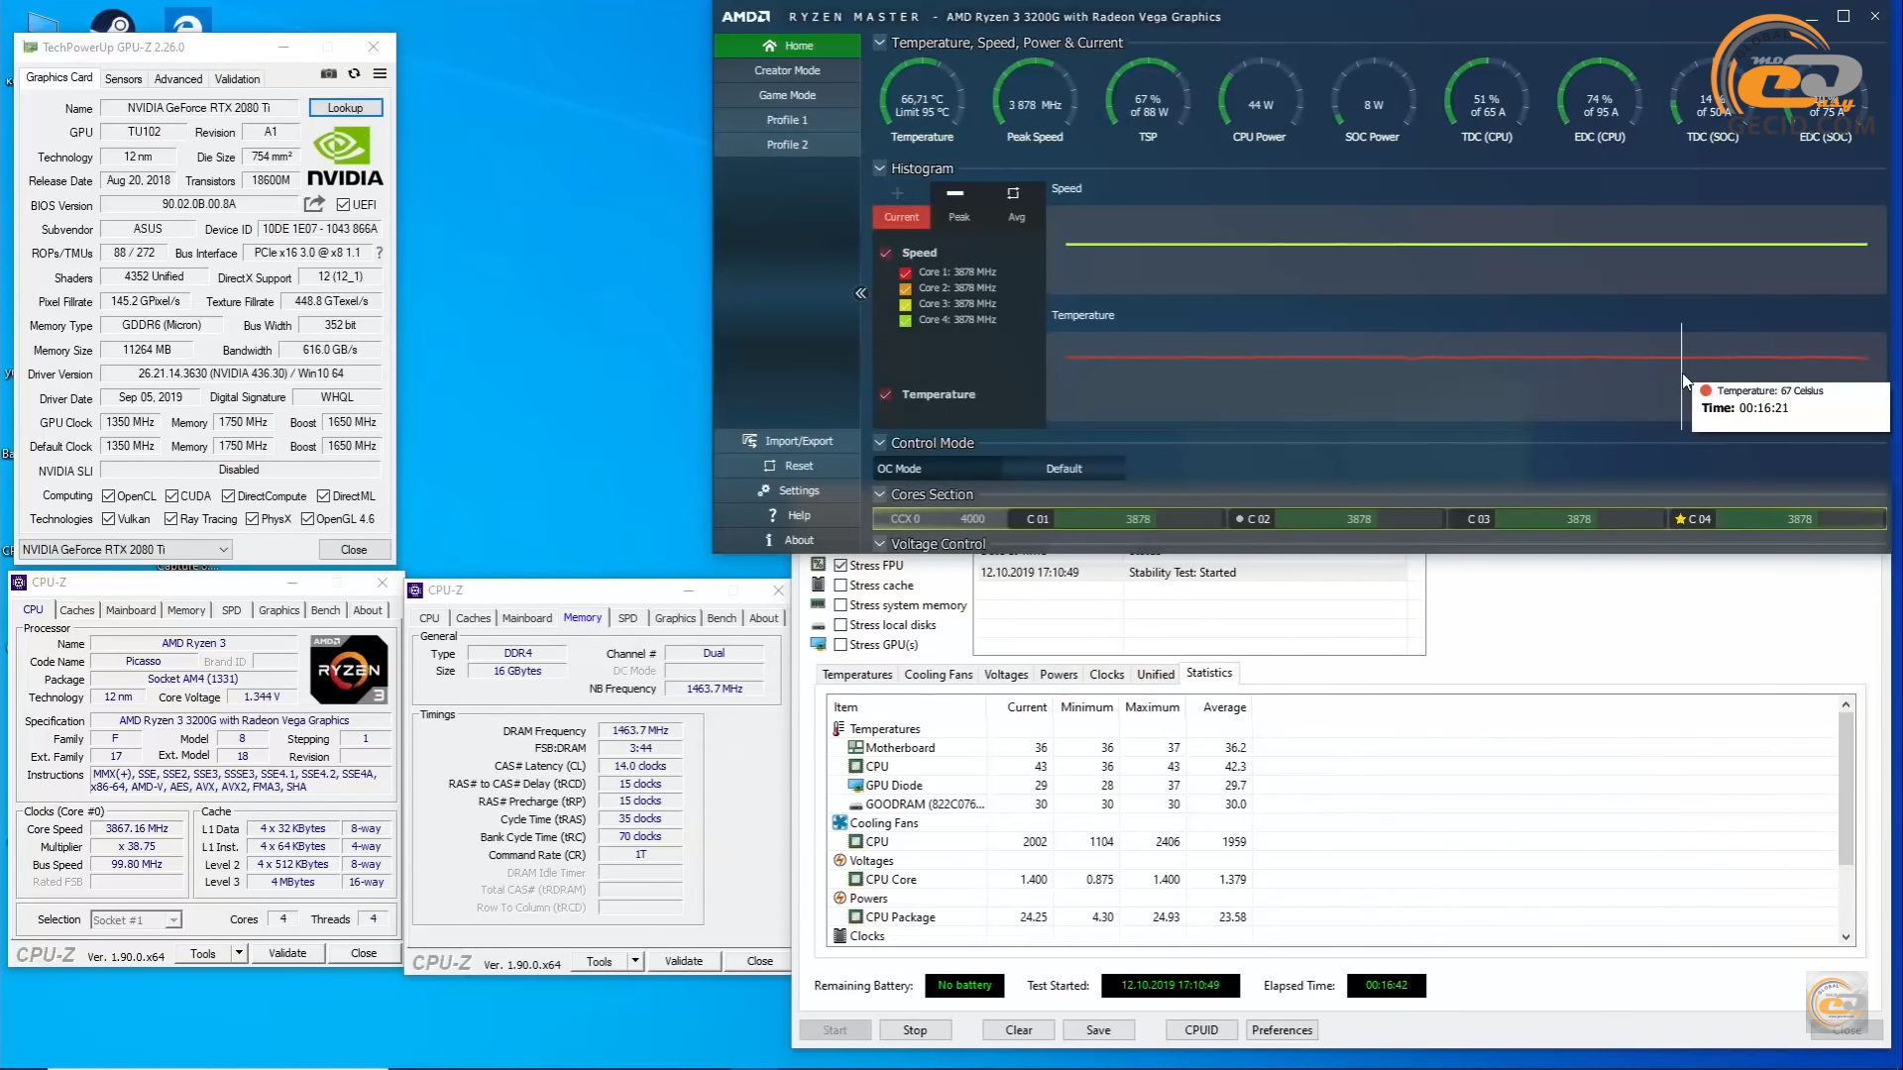Click the Save button in HWiNFO64
The height and width of the screenshot is (1070, 1903).
point(1096,1029)
